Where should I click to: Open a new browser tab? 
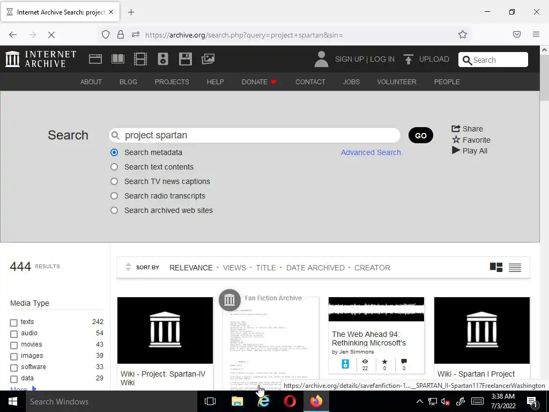point(131,12)
